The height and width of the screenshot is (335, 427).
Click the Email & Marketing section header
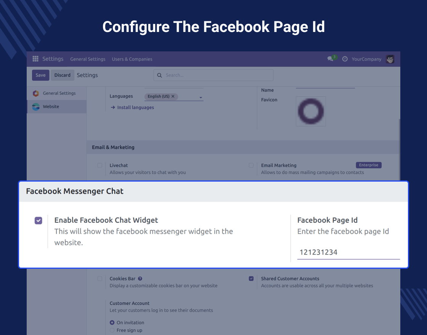point(243,147)
